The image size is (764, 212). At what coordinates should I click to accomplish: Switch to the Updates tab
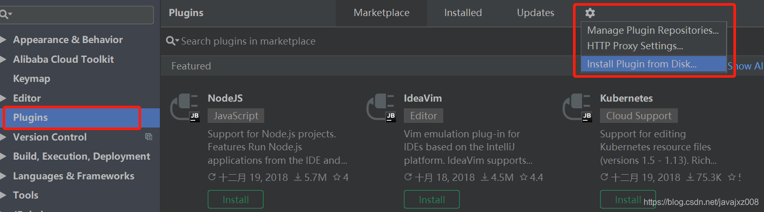tap(536, 13)
